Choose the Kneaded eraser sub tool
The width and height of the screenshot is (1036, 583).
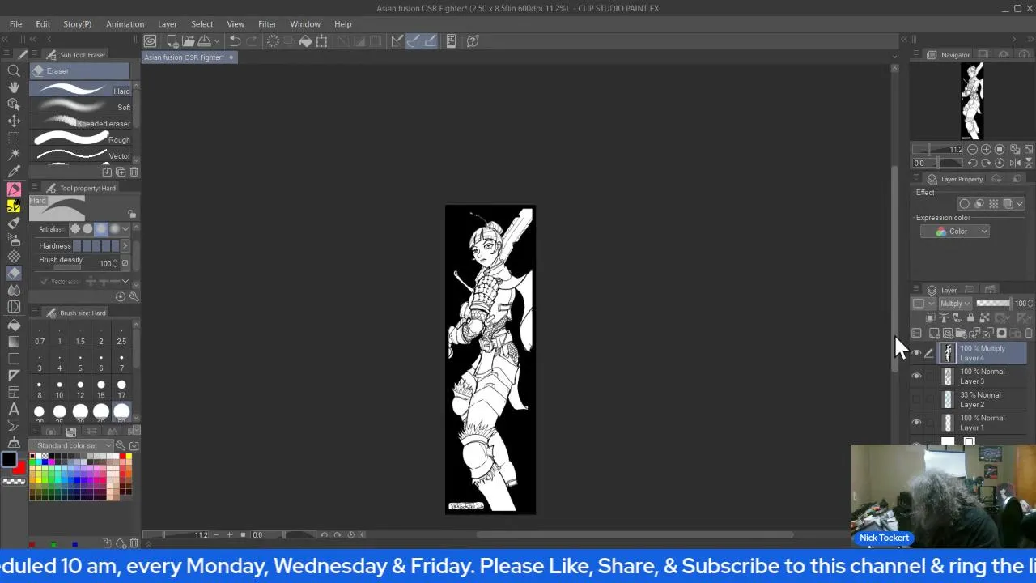point(81,123)
